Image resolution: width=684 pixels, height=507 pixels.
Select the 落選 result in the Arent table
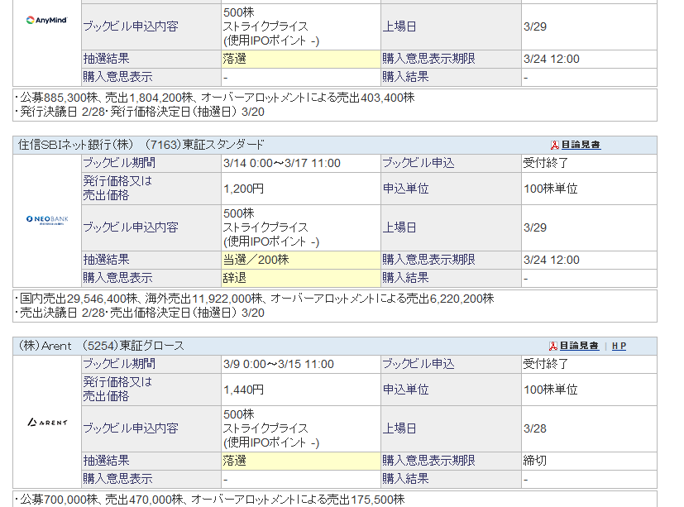click(301, 461)
